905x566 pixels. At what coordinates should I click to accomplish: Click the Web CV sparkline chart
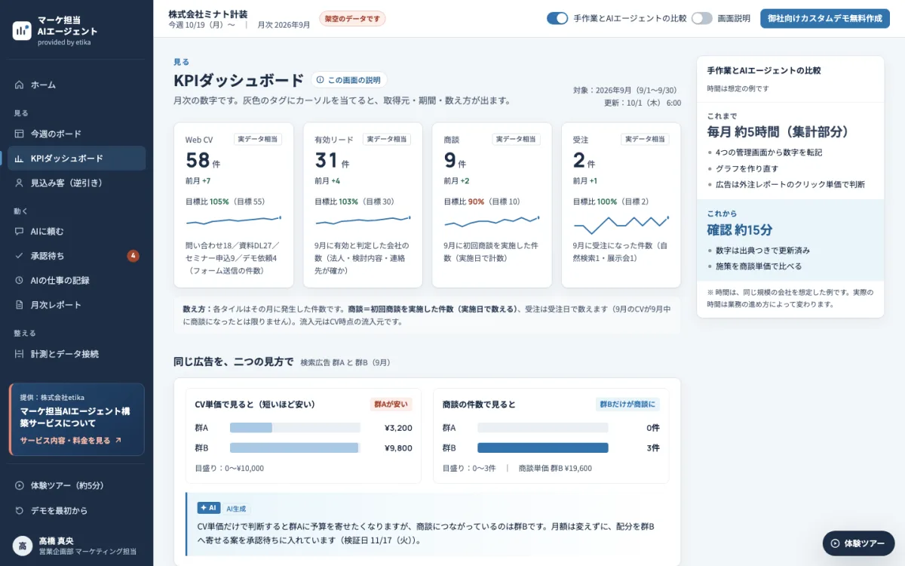(x=234, y=220)
